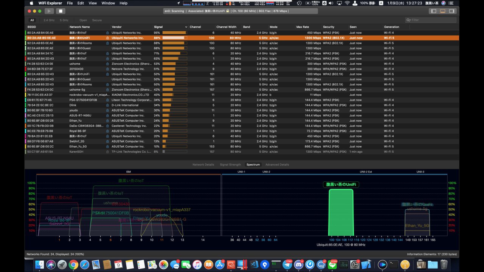
Task: Select the Swbhrf_2G network row
Action: click(x=242, y=141)
